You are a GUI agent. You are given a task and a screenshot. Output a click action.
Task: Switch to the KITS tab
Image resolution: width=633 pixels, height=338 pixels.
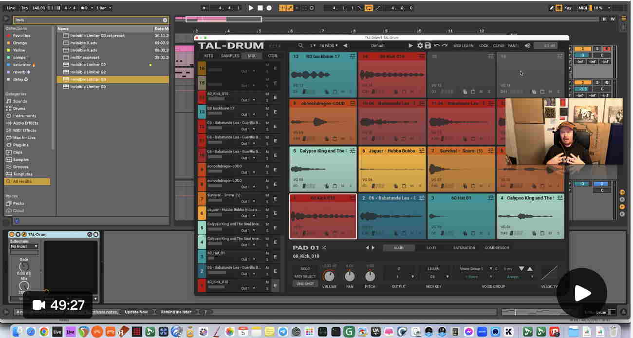[208, 56]
